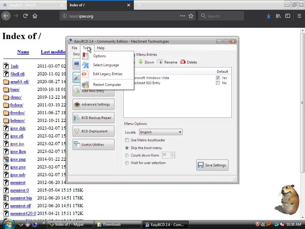Click the Add New Entry button
The width and height of the screenshot is (305, 229).
pos(93,91)
